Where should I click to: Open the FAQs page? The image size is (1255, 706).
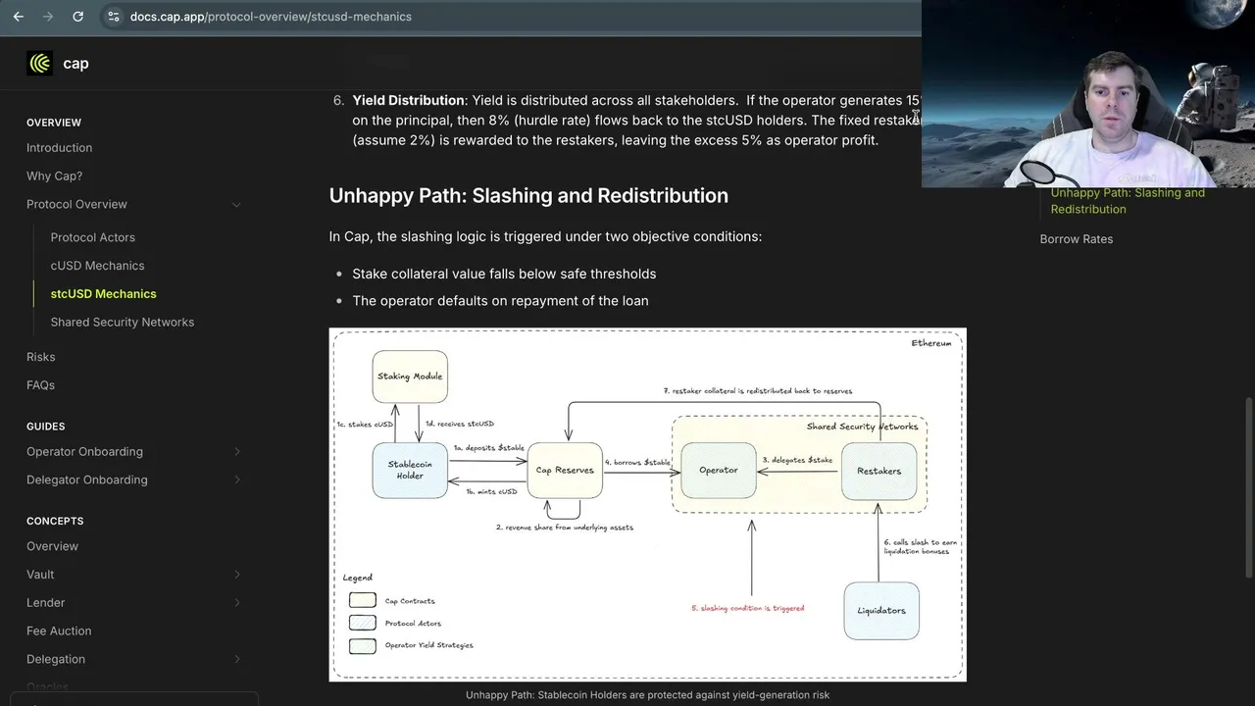[40, 385]
